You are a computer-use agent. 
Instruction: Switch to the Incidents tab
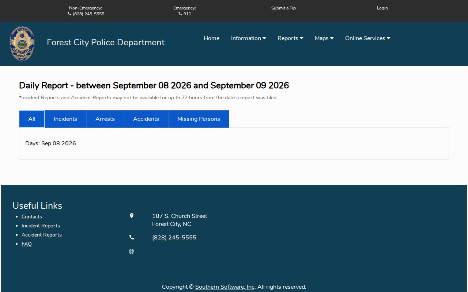[x=65, y=119]
